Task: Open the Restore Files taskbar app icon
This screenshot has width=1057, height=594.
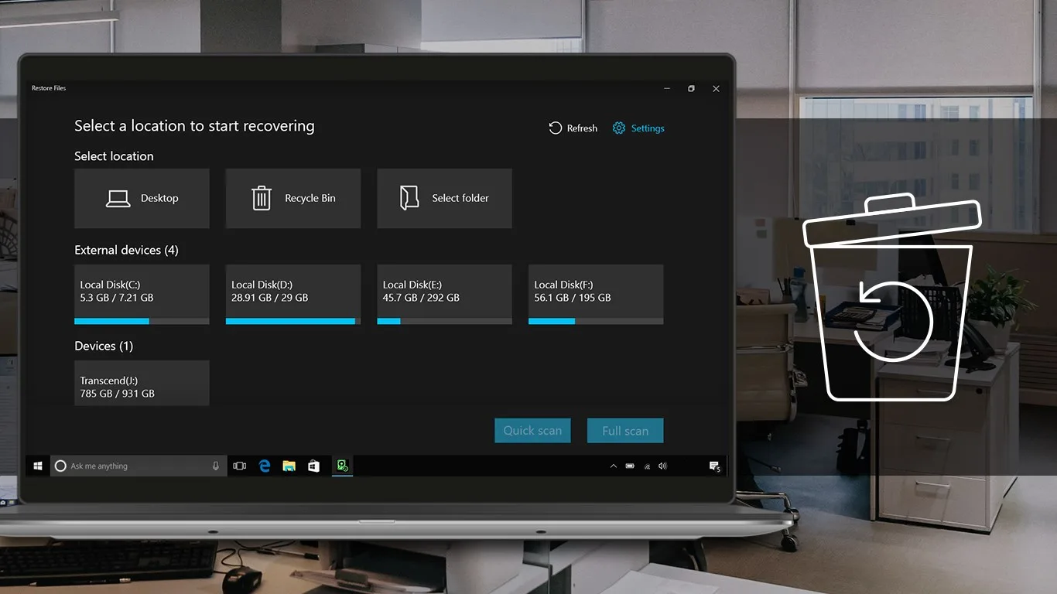Action: pos(342,466)
